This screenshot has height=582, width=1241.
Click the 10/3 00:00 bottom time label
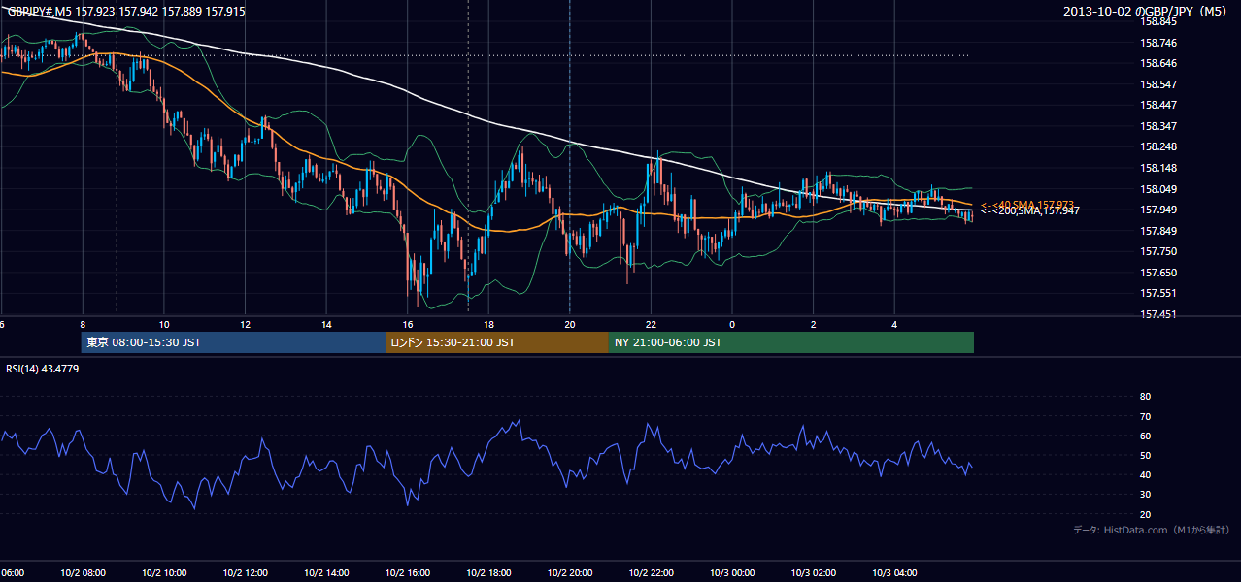(x=731, y=573)
